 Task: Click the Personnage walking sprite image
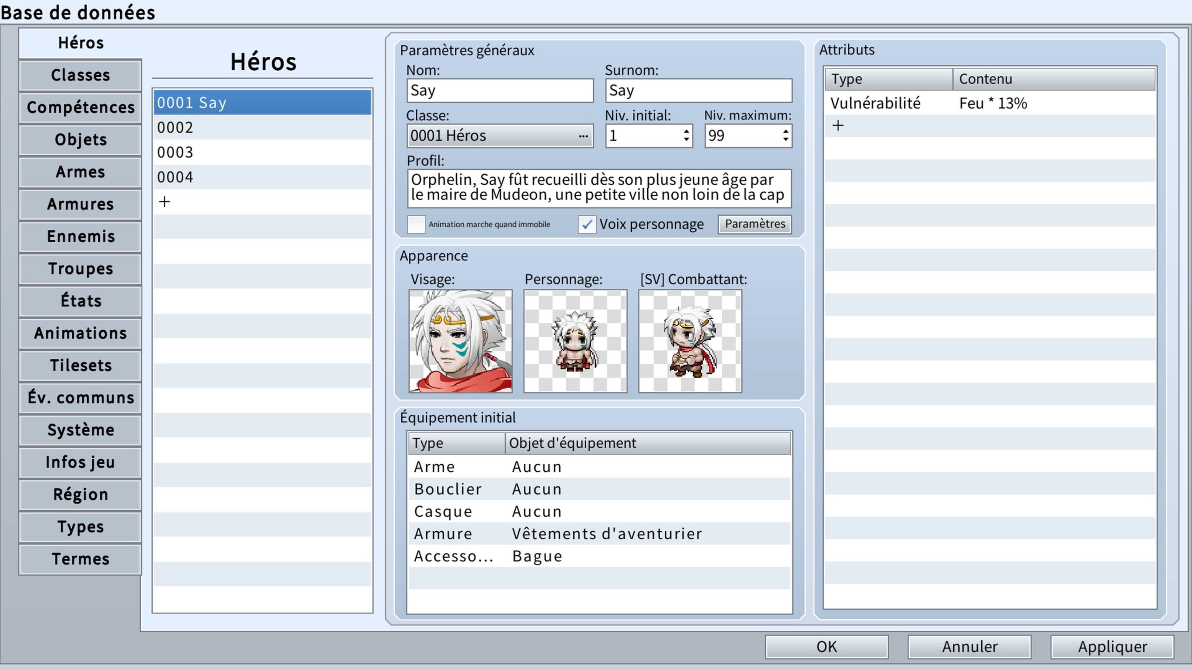575,341
